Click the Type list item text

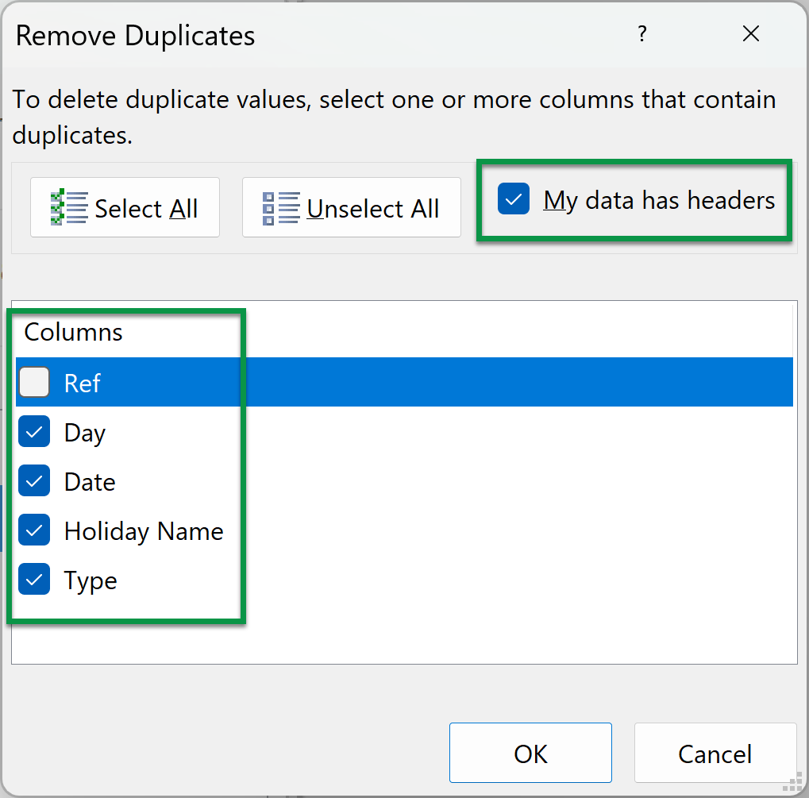tap(91, 580)
